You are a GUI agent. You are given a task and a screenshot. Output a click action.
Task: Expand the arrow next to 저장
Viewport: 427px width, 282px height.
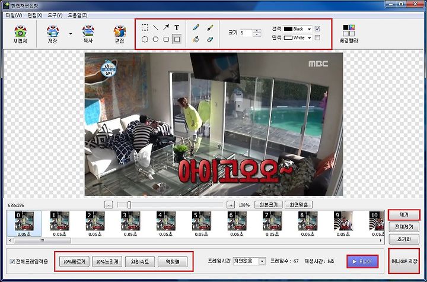[71, 34]
